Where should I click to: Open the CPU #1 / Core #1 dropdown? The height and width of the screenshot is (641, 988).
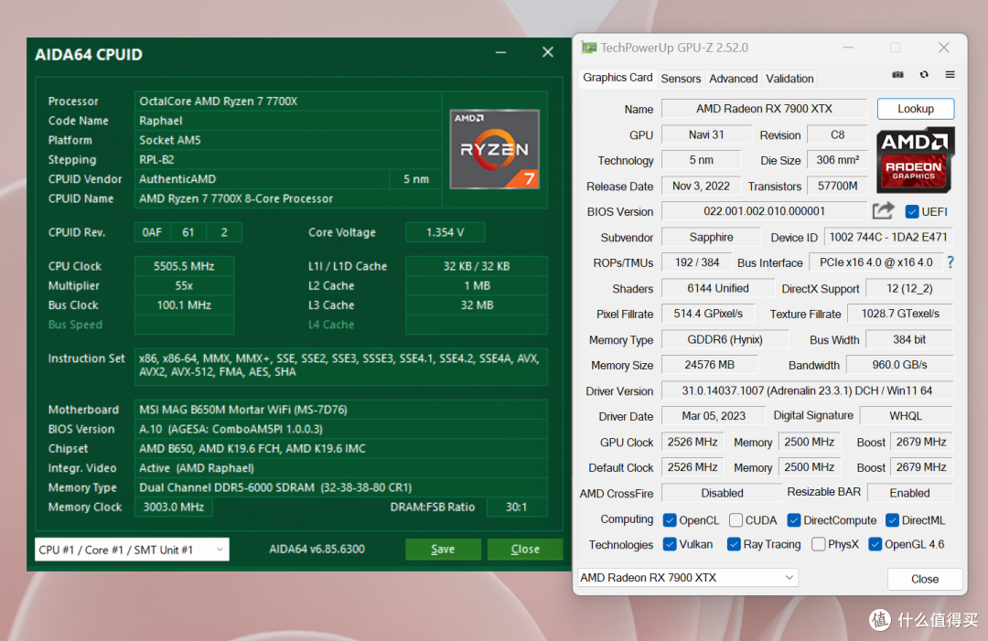pyautogui.click(x=132, y=550)
